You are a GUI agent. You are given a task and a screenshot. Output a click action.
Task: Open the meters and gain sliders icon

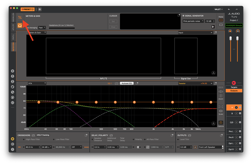pyautogui.click(x=20, y=17)
